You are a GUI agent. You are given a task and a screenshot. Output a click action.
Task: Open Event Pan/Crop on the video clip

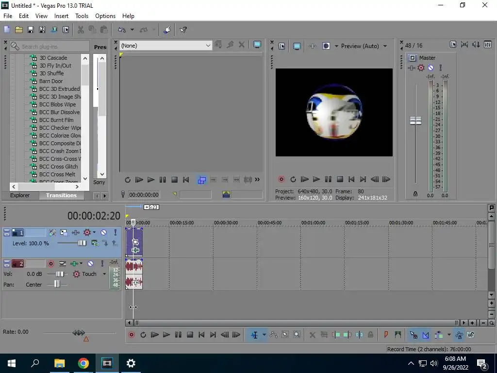[135, 242]
